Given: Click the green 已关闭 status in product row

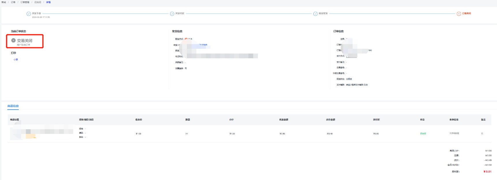Looking at the screenshot, I should pyautogui.click(x=423, y=134).
